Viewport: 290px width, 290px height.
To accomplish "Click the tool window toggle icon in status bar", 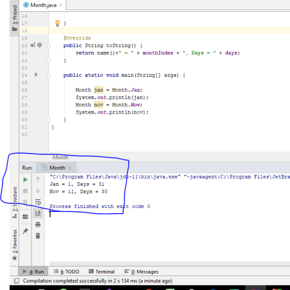I will click(17, 281).
